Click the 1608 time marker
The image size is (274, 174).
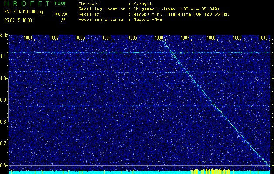click(x=211, y=38)
